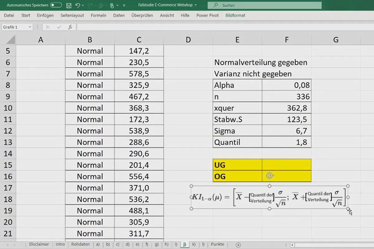Click the xquer value 362,8
This screenshot has height=249, width=374.
point(287,108)
